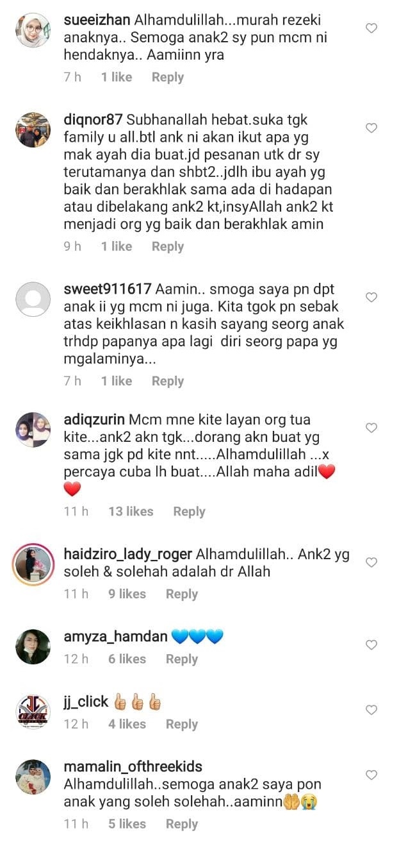
Task: Open sueeizhan's profile picture
Action: 33,30
